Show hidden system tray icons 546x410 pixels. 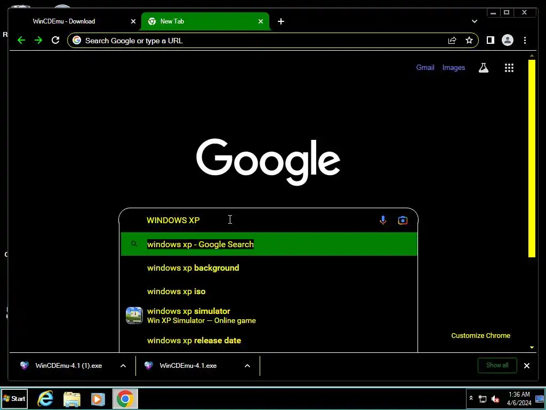(x=471, y=398)
